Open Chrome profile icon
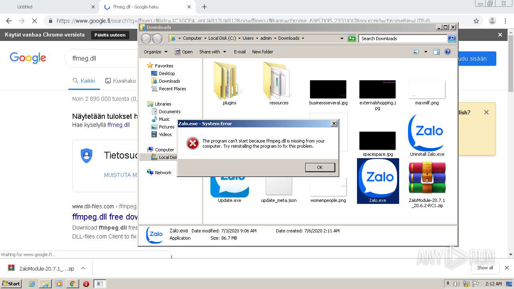Screen dimensions: 514x289 [492, 21]
